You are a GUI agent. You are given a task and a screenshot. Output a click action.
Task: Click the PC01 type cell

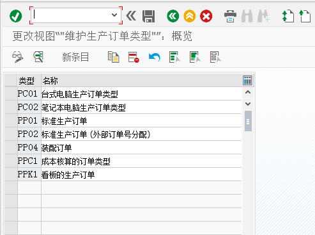pyautogui.click(x=29, y=94)
